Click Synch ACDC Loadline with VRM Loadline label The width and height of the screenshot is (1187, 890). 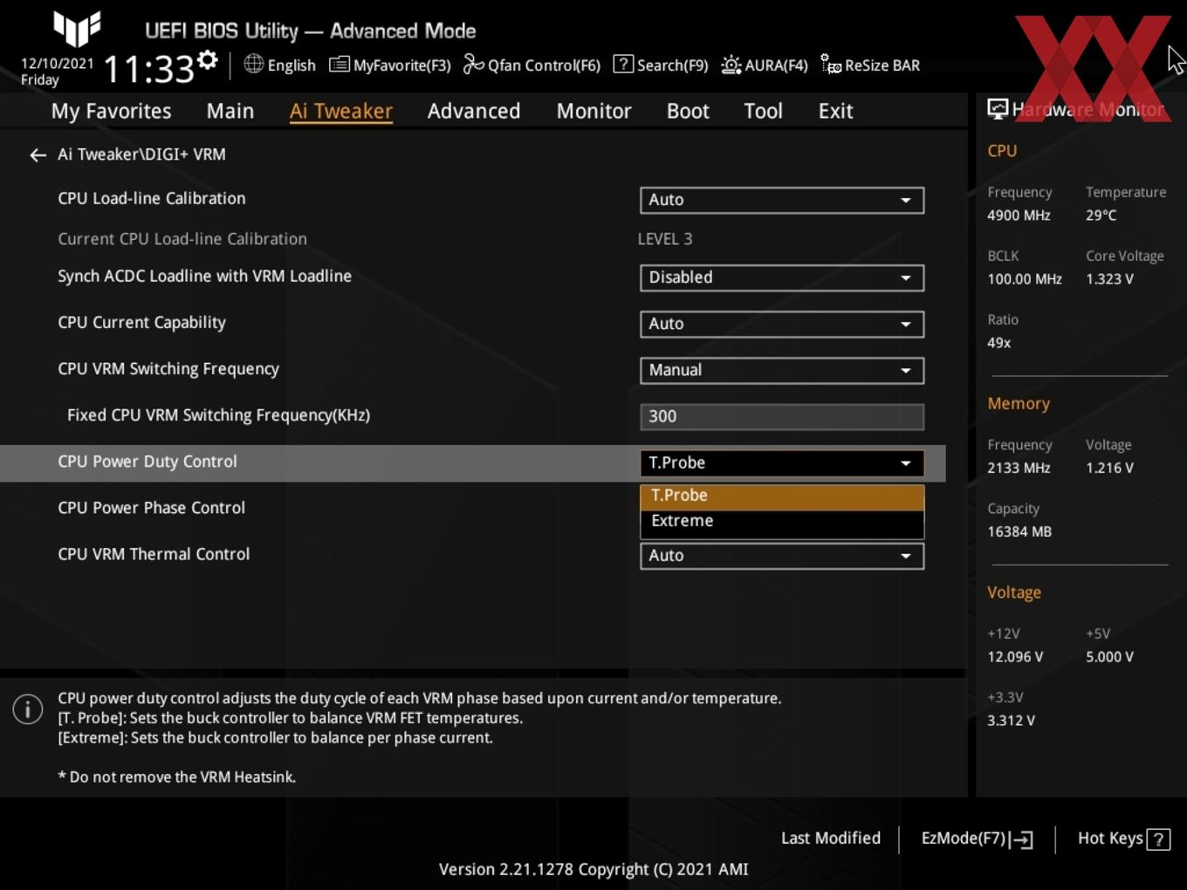[204, 276]
